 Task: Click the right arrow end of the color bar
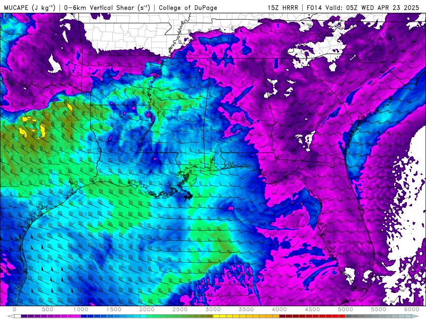[x=415, y=316]
